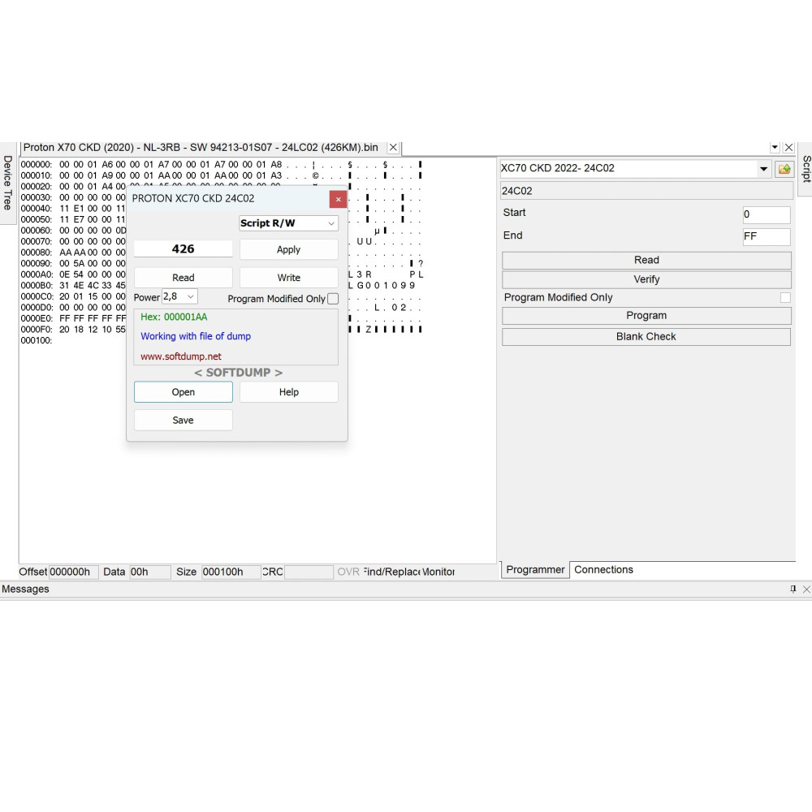Click the 'Hex: 000001AA' text
Viewport: 812px width, 812px height.
click(174, 317)
